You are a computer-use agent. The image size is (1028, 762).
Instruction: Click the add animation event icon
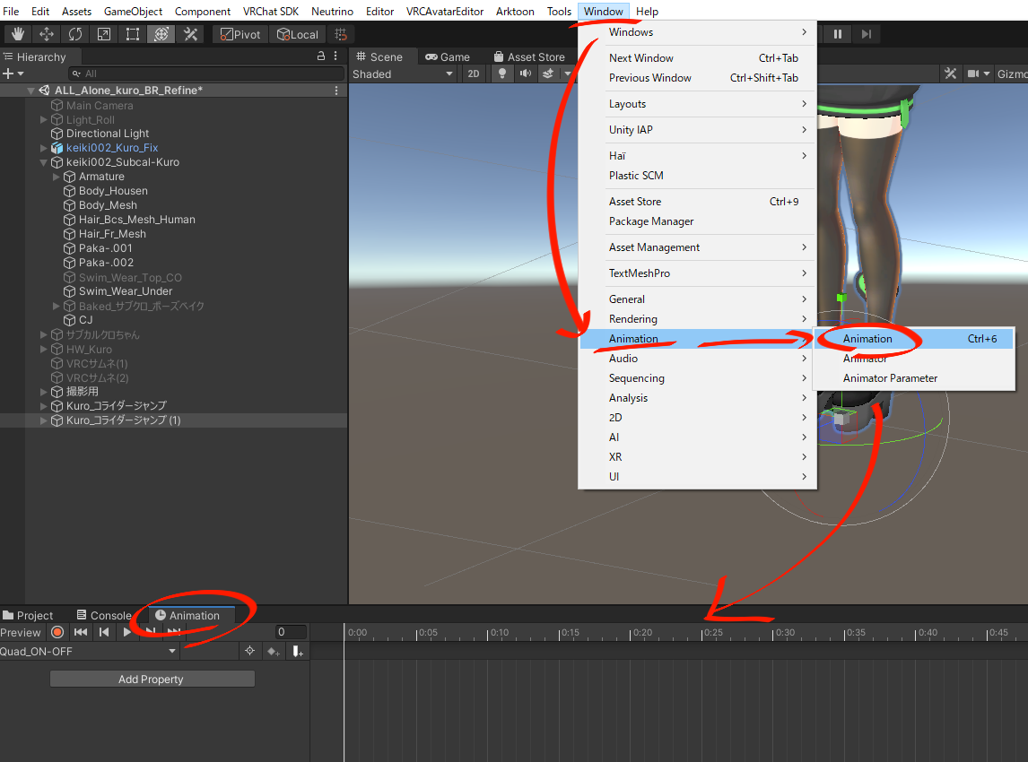[297, 652]
